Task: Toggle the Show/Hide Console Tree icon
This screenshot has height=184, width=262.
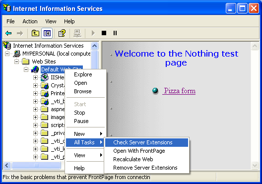Action: [x=47, y=33]
